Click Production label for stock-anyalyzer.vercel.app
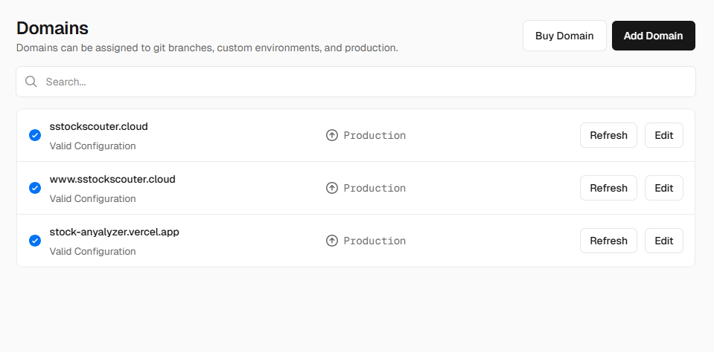The width and height of the screenshot is (714, 352). 374,241
